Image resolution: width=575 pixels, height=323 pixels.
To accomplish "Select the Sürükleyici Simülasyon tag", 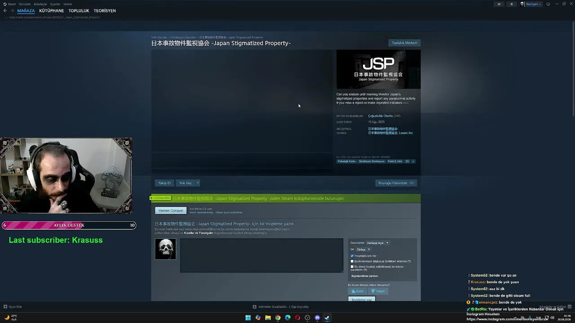I will (372, 161).
